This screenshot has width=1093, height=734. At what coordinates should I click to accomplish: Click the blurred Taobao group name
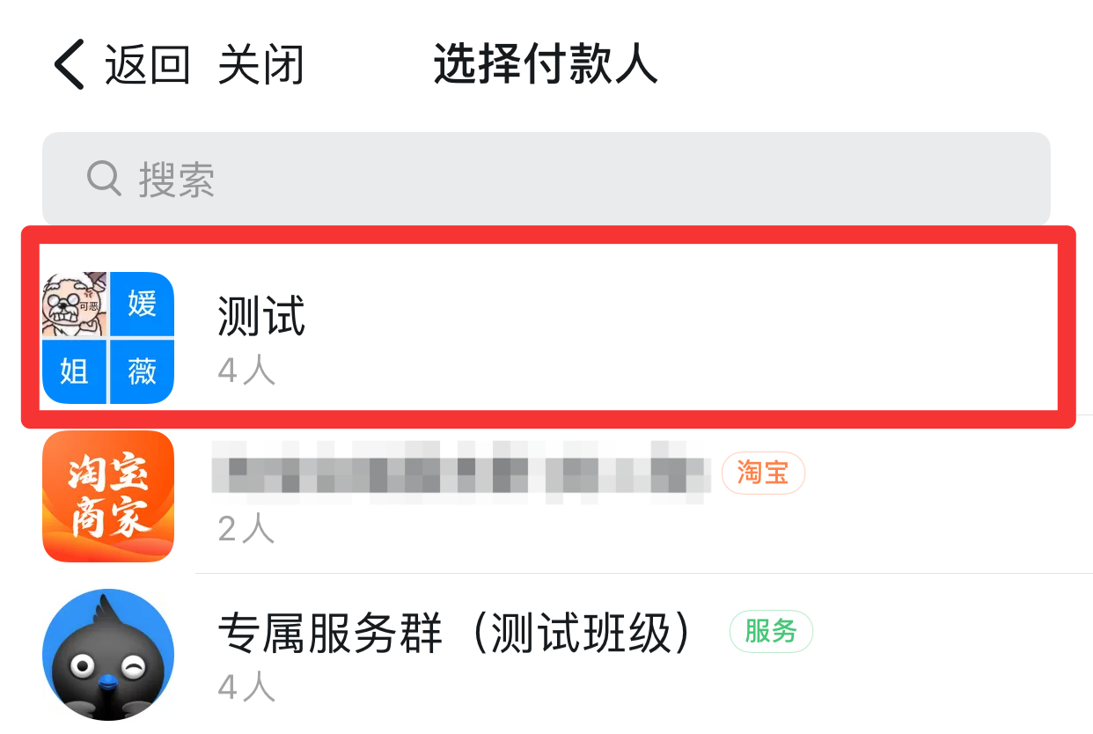(461, 473)
